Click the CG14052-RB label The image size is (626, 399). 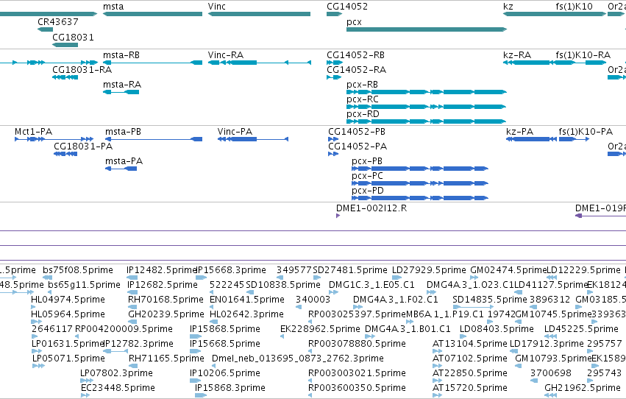pyautogui.click(x=355, y=55)
